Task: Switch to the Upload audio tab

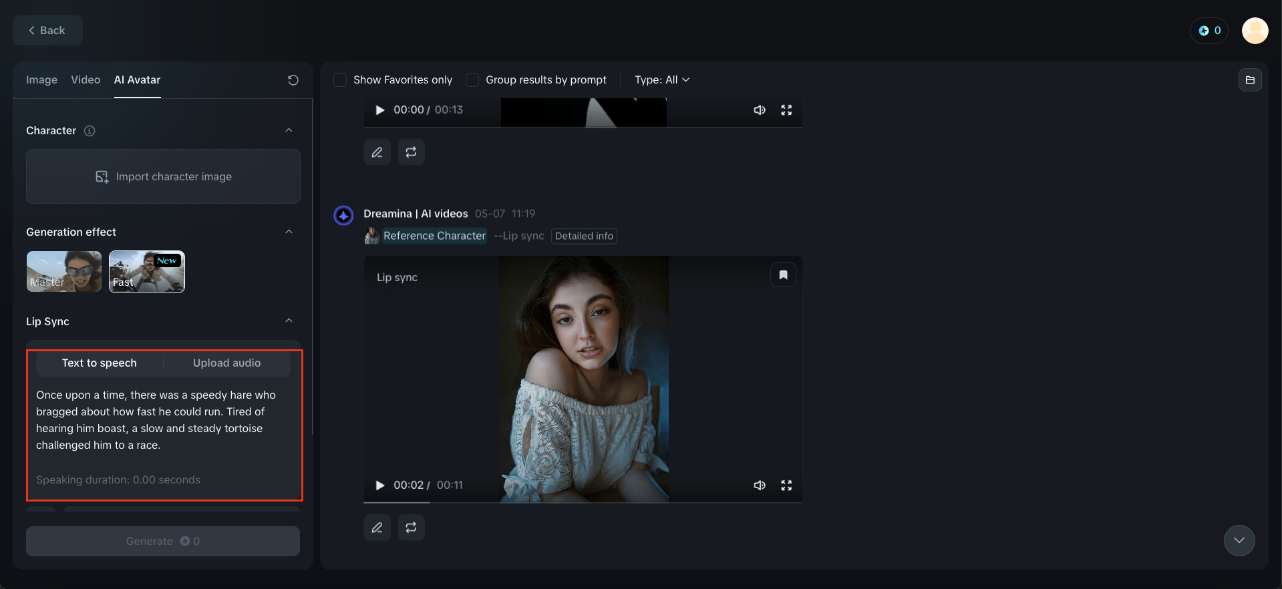Action: click(x=227, y=363)
